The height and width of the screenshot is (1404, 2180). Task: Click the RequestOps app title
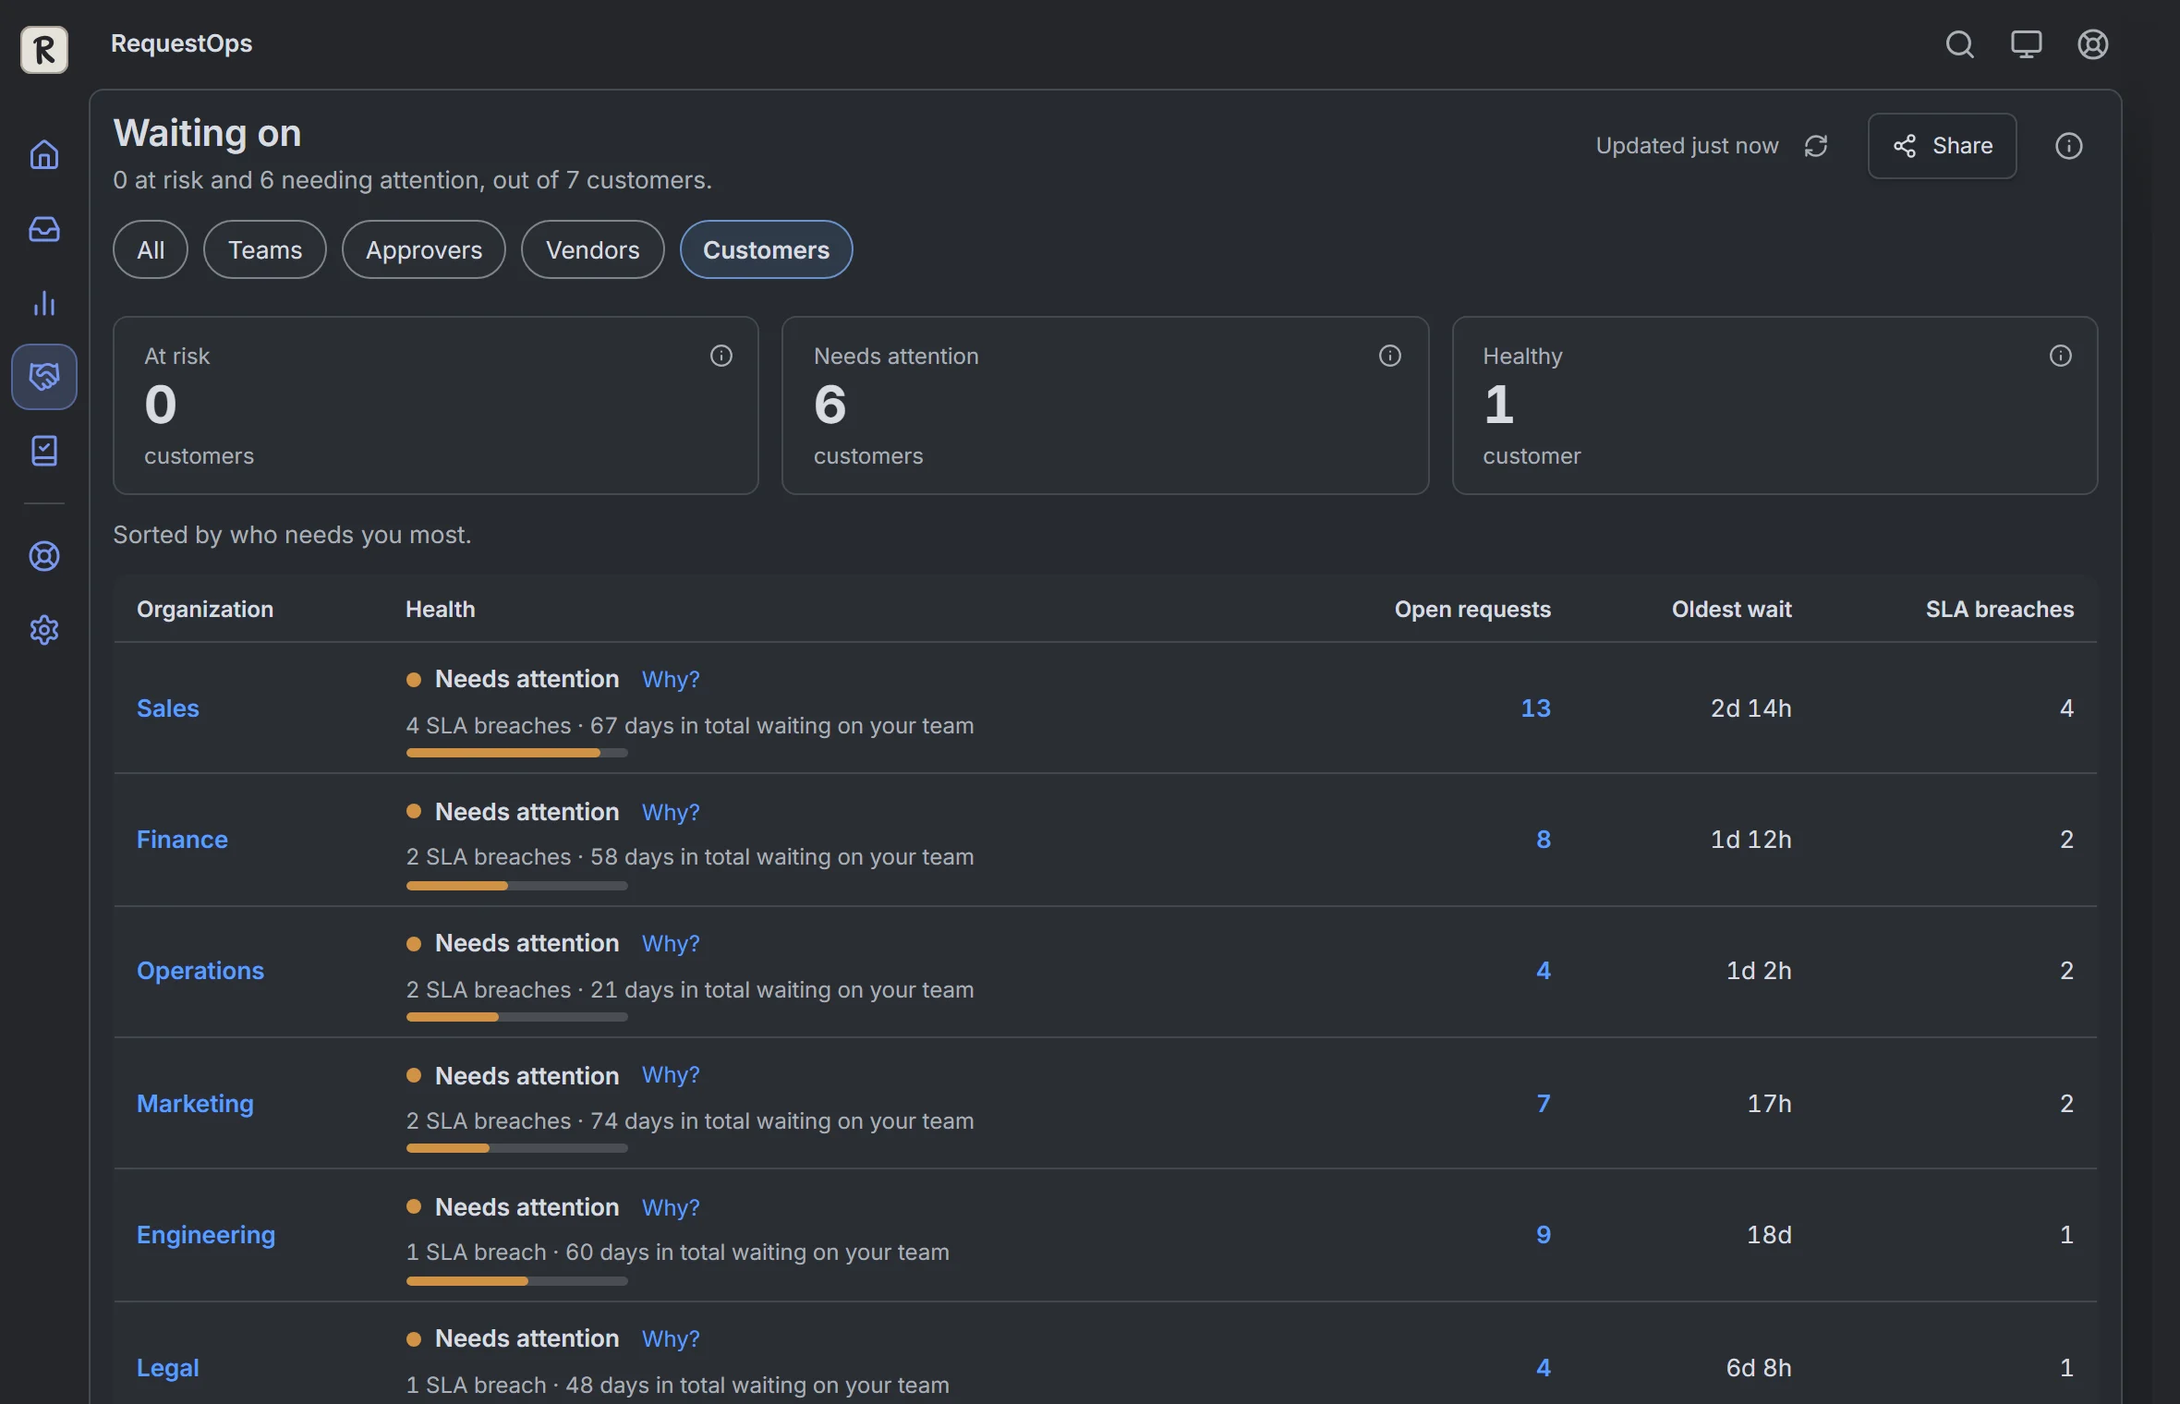[181, 43]
